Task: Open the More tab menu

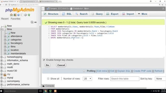Action: tap(142, 14)
